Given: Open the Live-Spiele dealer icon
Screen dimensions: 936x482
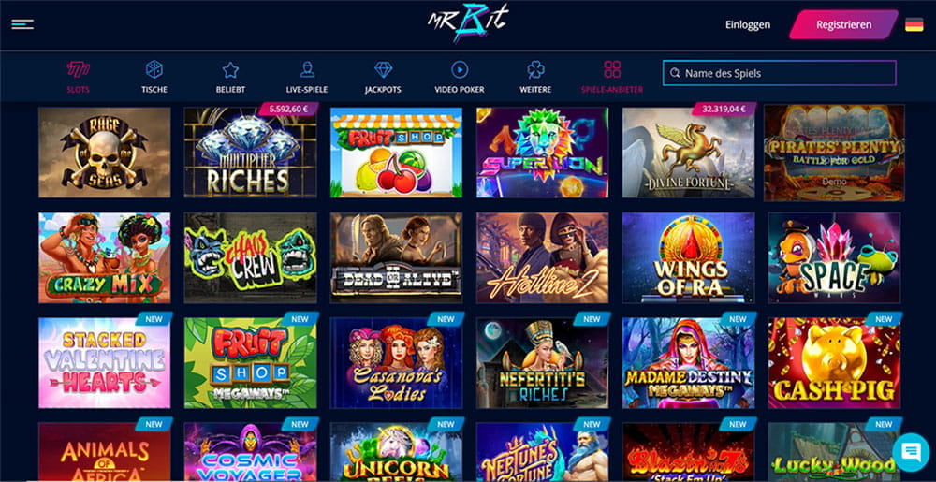Looking at the screenshot, I should point(307,70).
